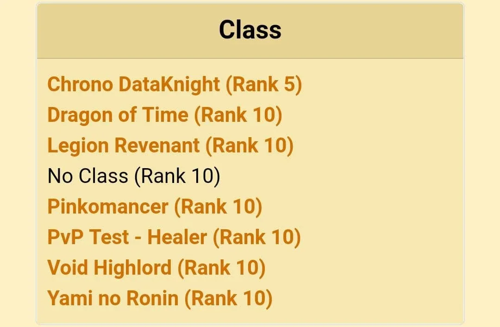The image size is (500, 327).
Task: Click the word Class in the heading
Action: [250, 30]
